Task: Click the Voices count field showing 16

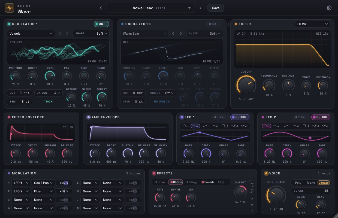Action: click(311, 191)
